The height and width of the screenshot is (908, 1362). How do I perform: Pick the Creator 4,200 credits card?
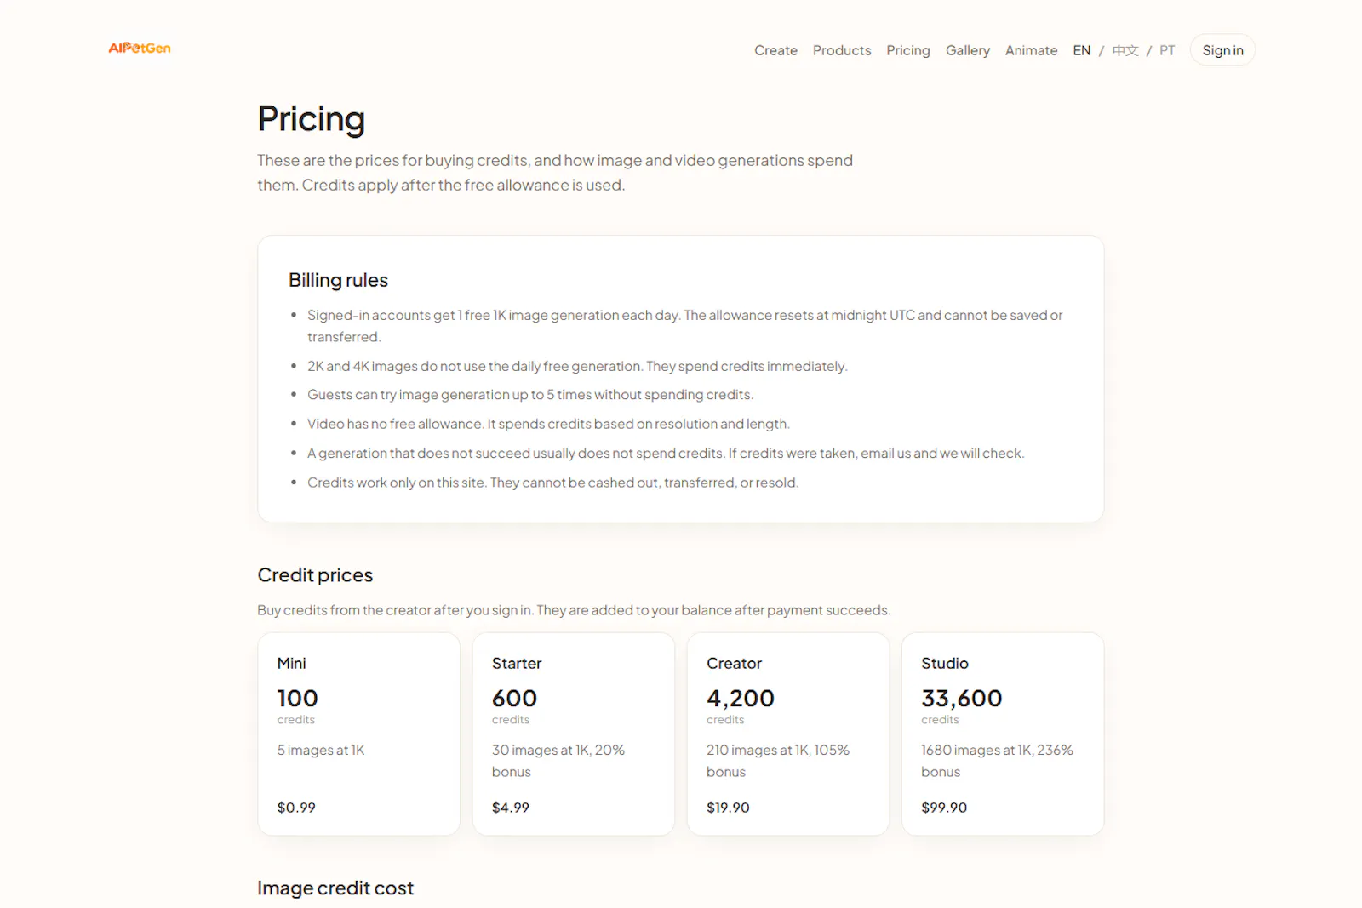[787, 734]
